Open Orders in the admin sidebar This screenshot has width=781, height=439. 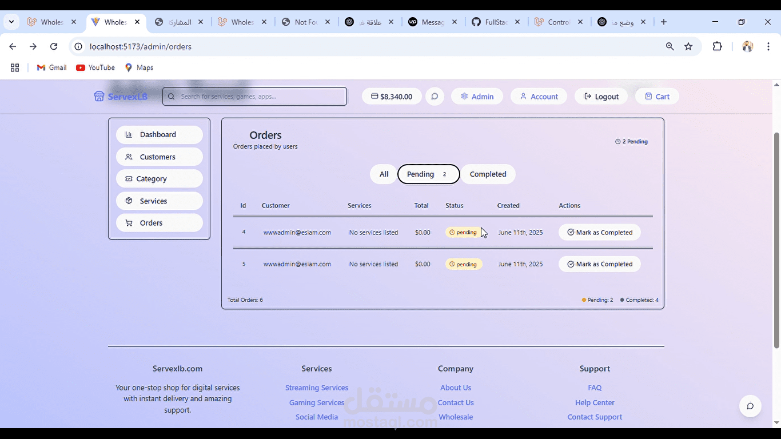(160, 223)
